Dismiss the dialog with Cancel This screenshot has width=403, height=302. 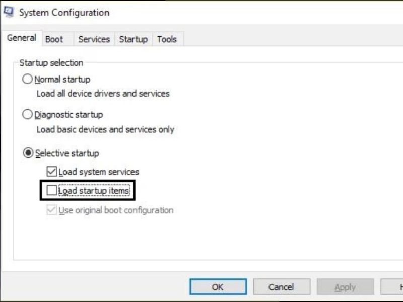[282, 287]
